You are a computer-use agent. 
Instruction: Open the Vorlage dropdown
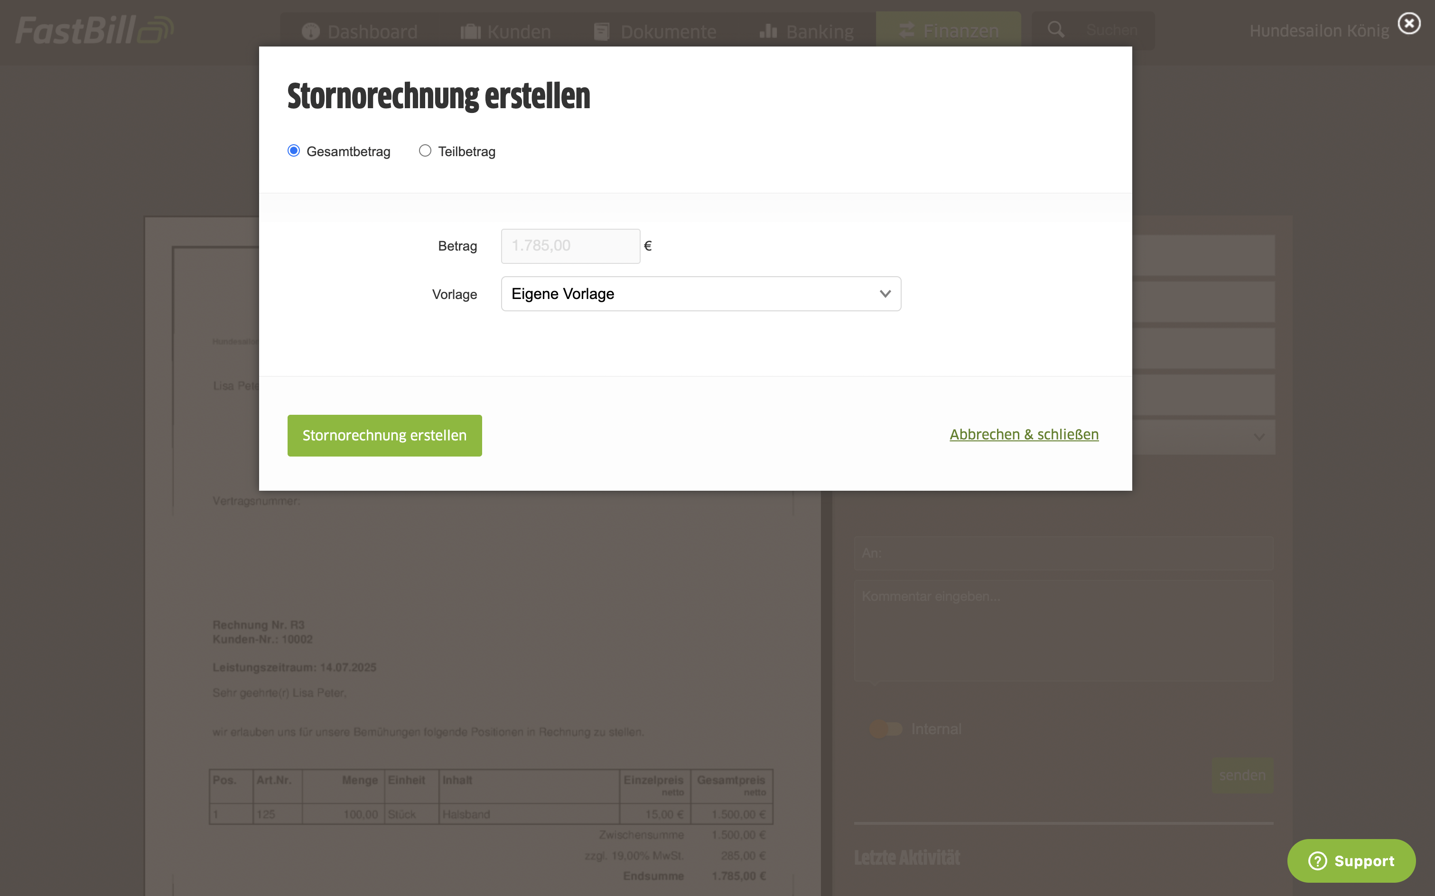click(x=700, y=294)
